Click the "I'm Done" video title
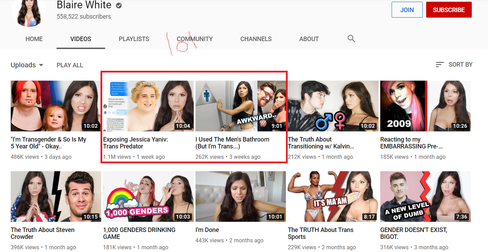 [207, 230]
